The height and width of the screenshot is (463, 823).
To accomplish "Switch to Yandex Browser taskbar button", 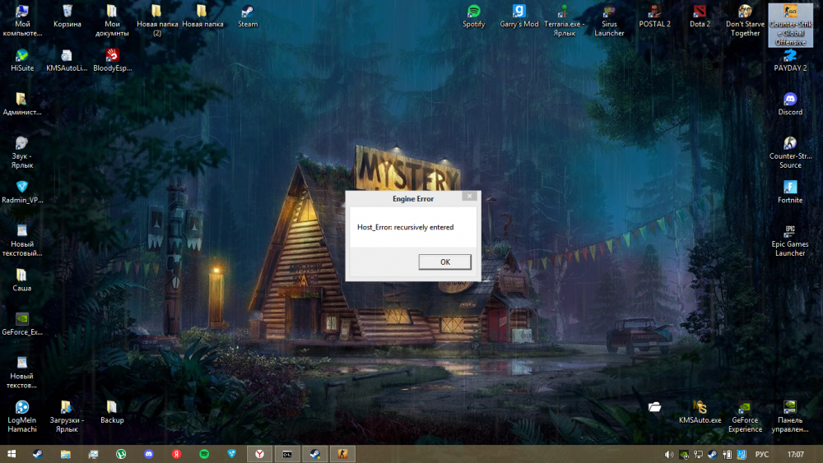I will [x=259, y=454].
